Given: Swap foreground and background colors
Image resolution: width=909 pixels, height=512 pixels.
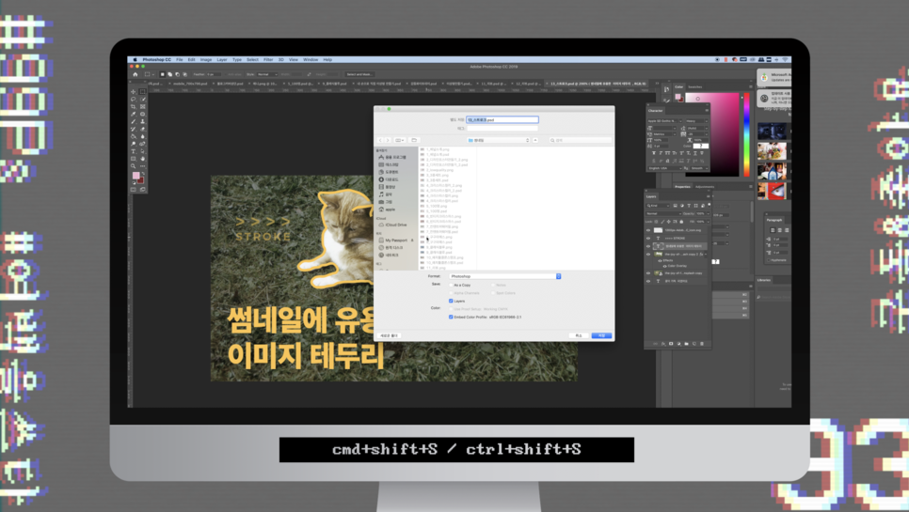Looking at the screenshot, I should (x=143, y=173).
